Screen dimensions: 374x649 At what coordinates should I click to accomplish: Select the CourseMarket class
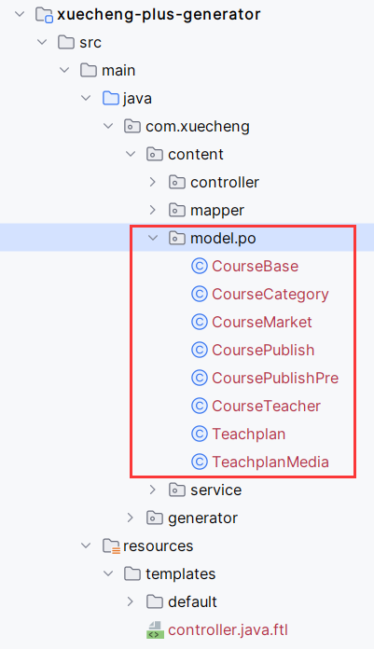point(262,322)
